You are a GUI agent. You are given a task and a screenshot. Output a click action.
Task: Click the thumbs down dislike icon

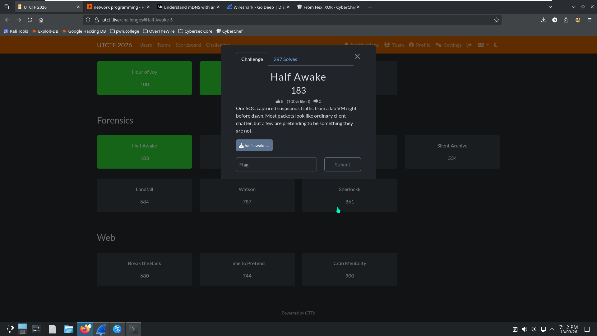pyautogui.click(x=316, y=101)
